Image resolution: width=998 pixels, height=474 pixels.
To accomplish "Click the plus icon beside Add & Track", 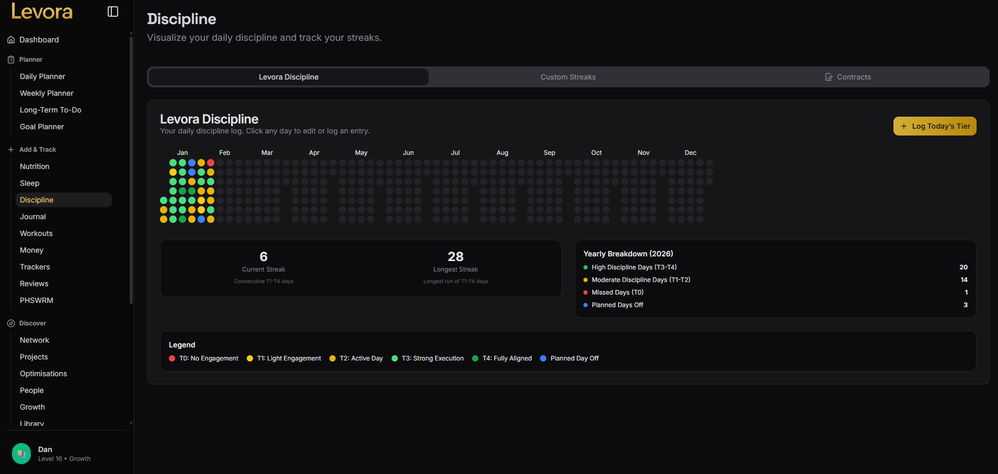I will (10, 149).
